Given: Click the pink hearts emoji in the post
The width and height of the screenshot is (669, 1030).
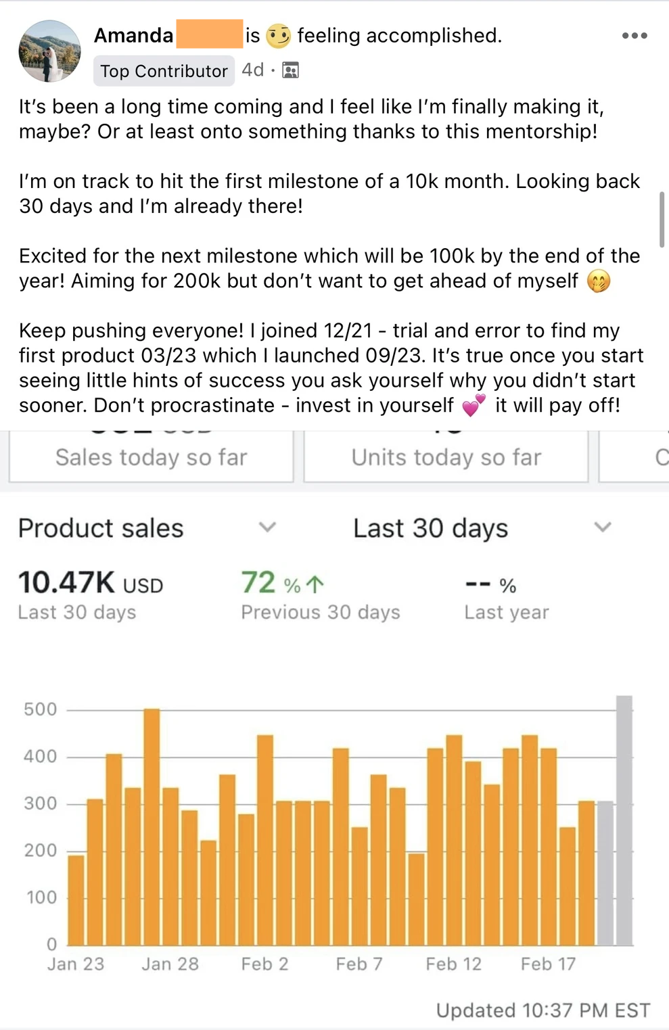Looking at the screenshot, I should pos(474,405).
